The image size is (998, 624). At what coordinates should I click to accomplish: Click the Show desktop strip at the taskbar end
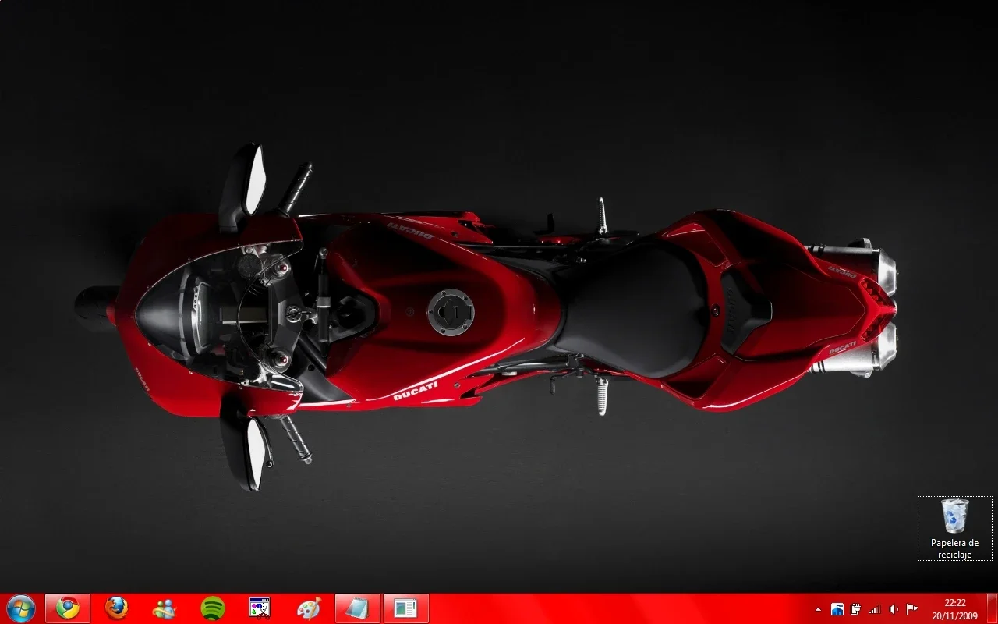click(992, 608)
